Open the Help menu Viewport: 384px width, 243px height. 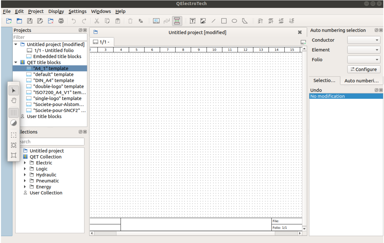tap(120, 11)
